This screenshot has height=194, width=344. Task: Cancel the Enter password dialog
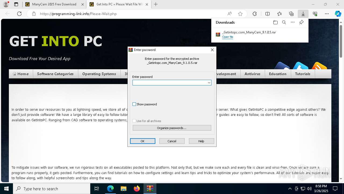(x=172, y=141)
